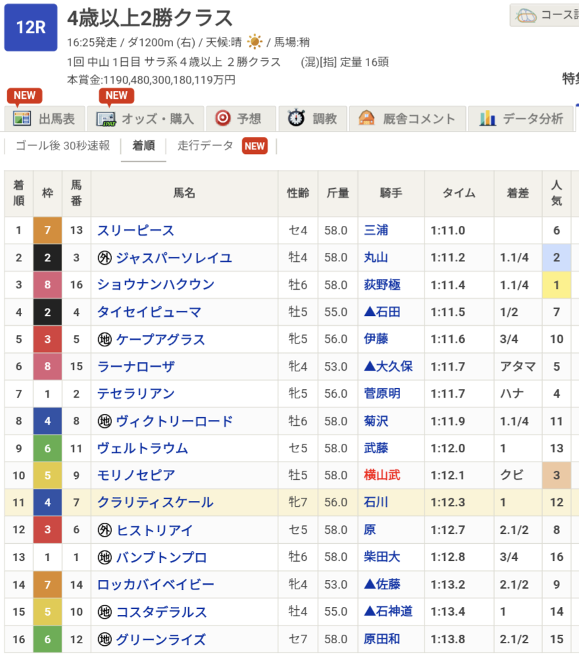Click the blue 枠 4 cell for ヴィクトリーロード
Image resolution: width=579 pixels, height=661 pixels.
pyautogui.click(x=47, y=421)
